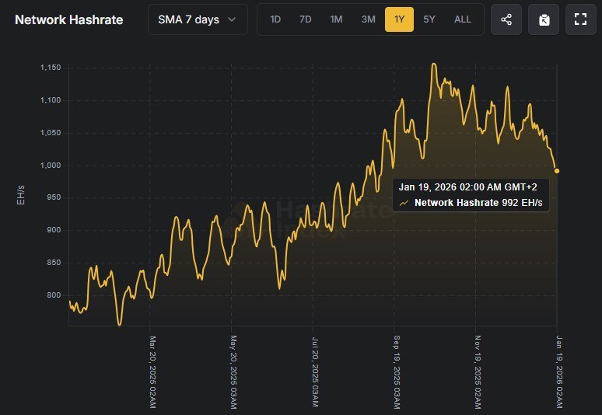Click the chevron arrow beside SMA 7 days
The height and width of the screenshot is (415, 602).
pos(232,19)
